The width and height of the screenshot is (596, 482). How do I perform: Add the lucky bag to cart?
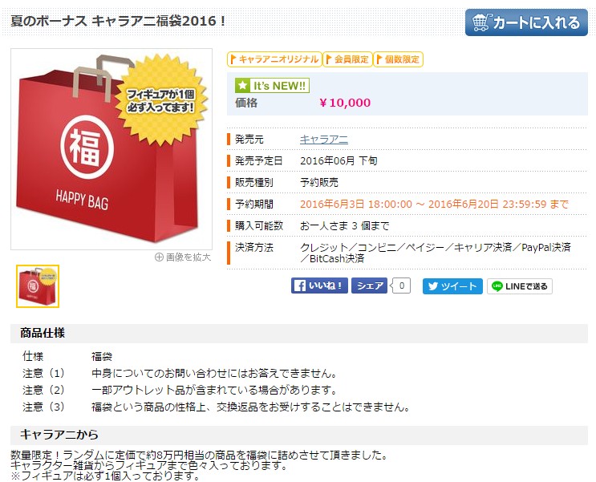pyautogui.click(x=526, y=22)
